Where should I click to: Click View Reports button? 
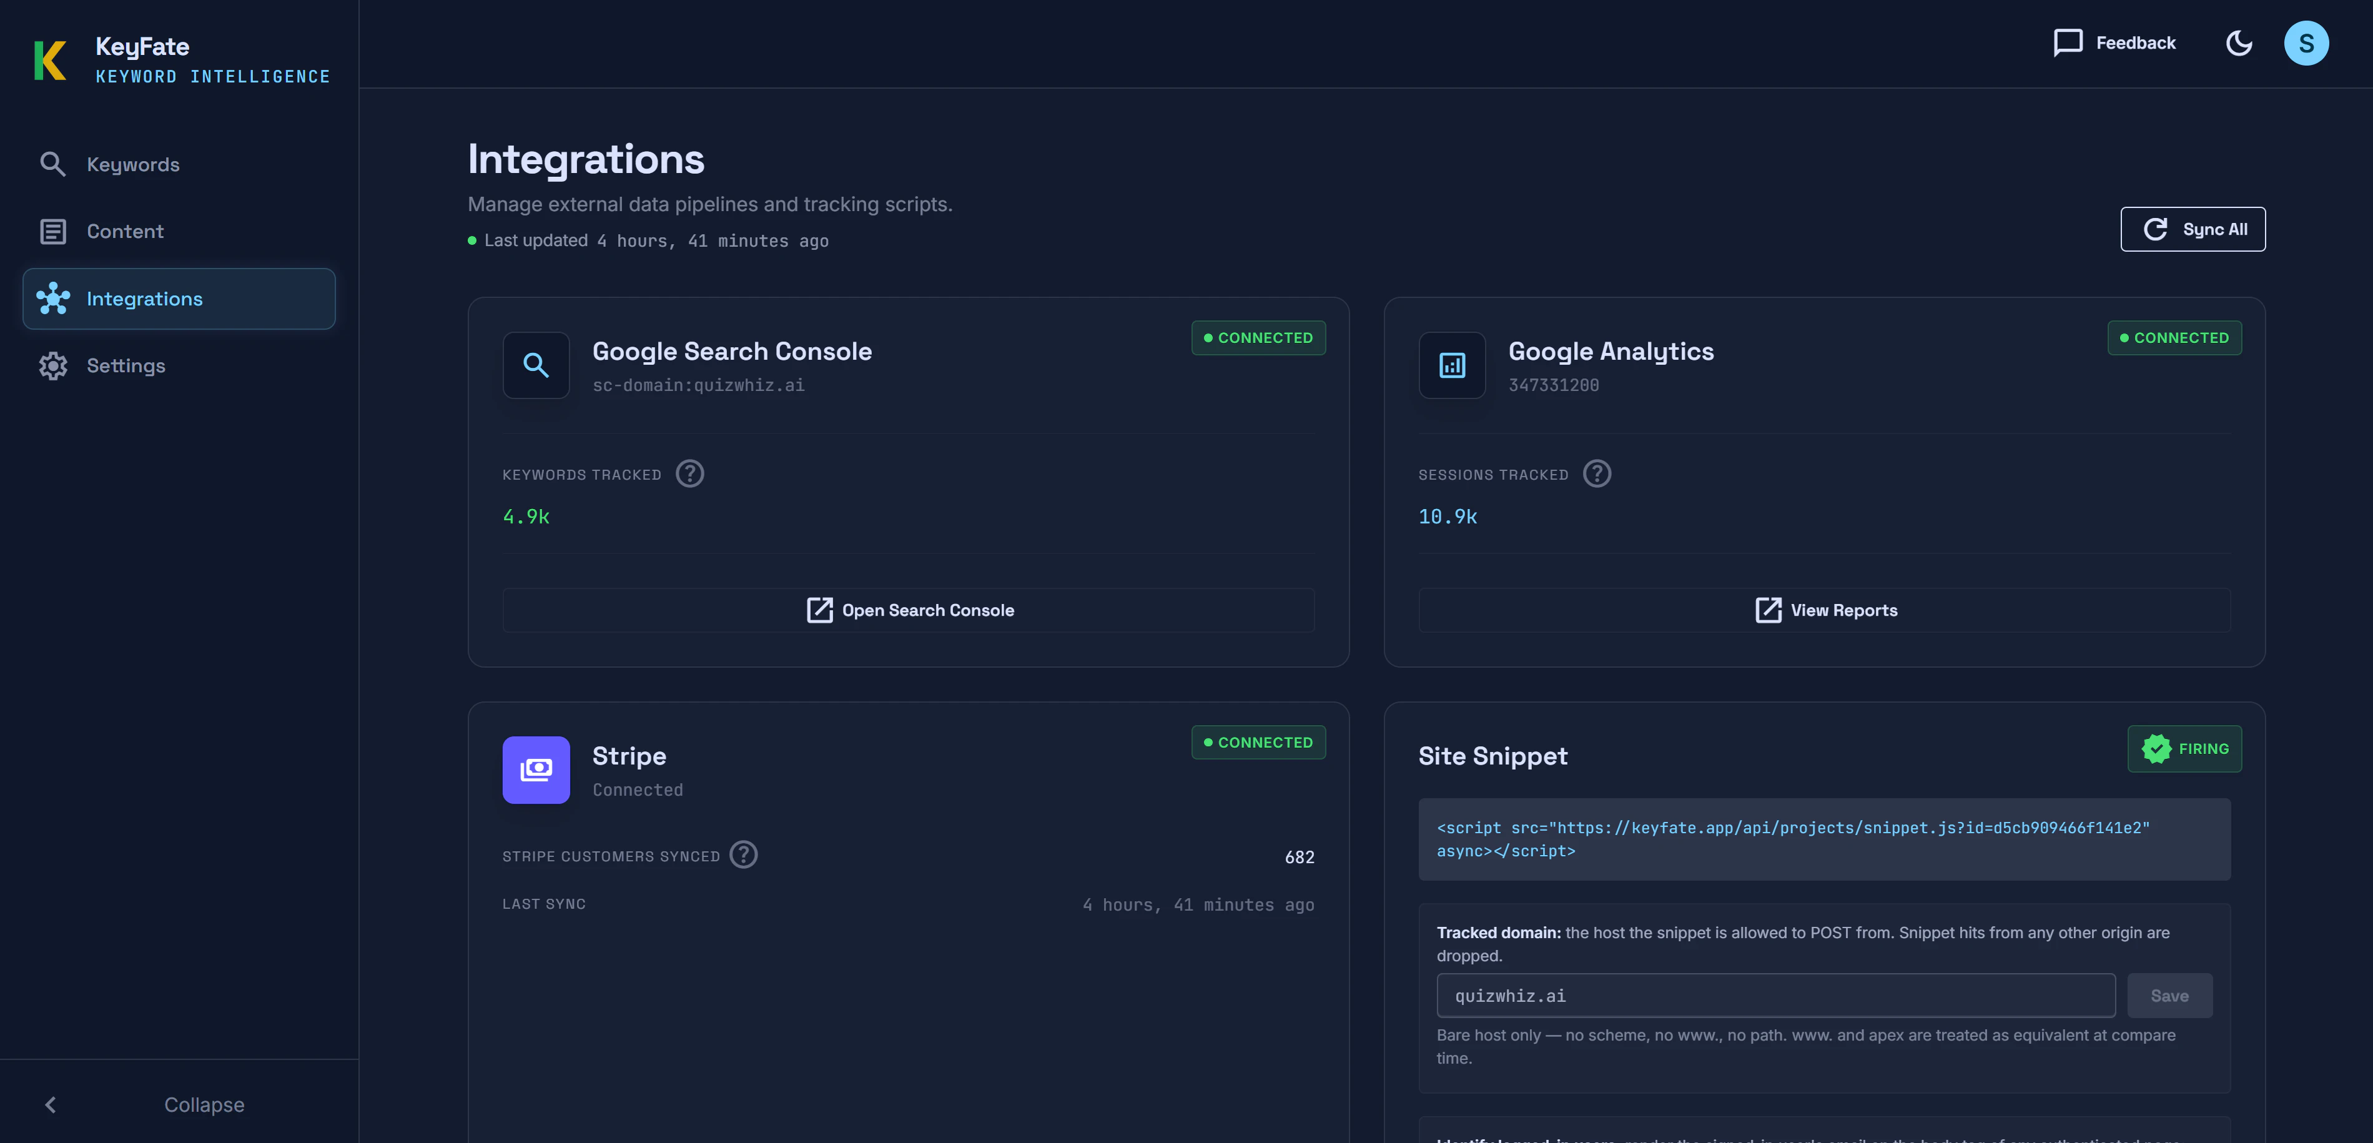pos(1824,610)
